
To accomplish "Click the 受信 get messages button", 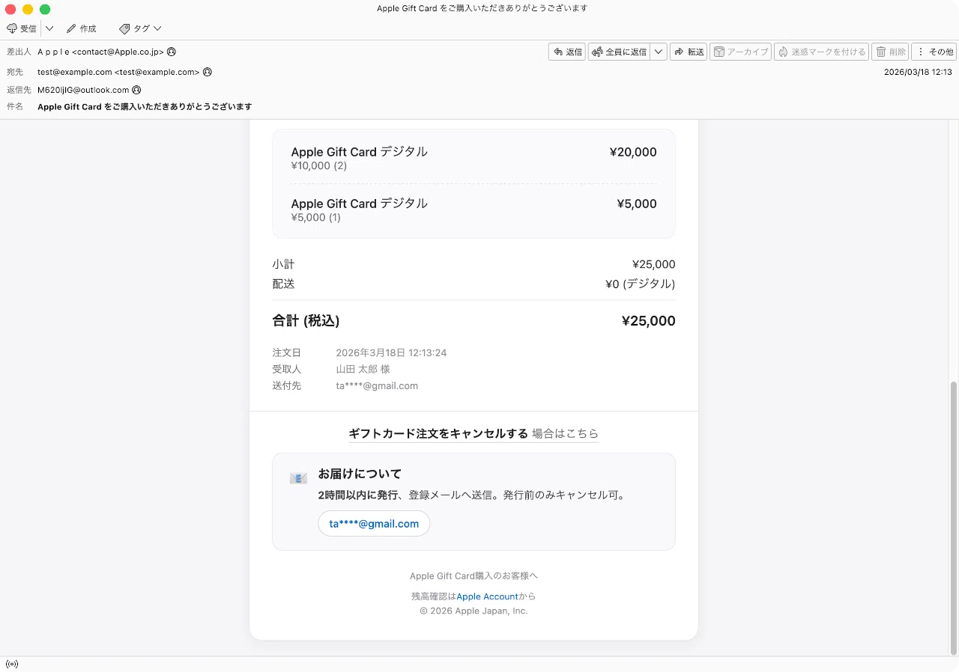I will click(x=22, y=28).
